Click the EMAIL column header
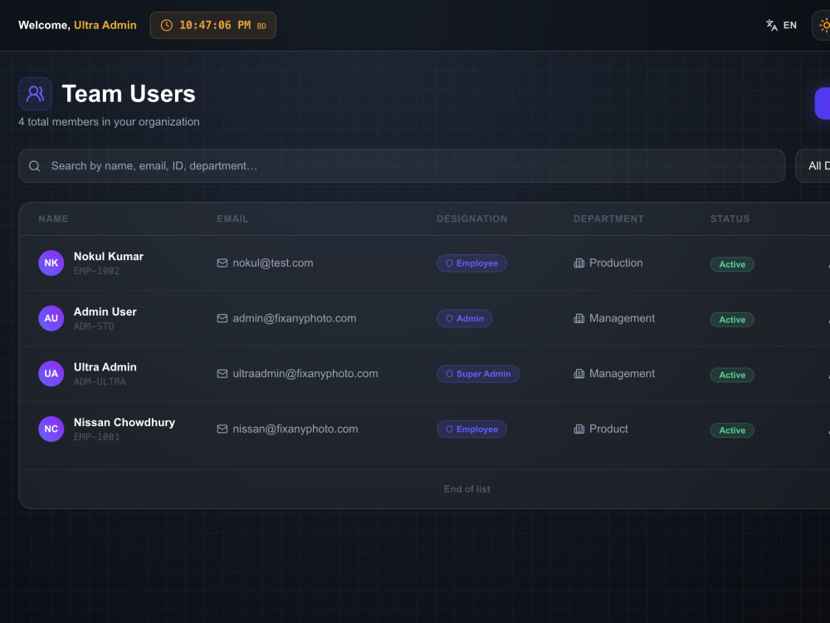Image resolution: width=830 pixels, height=623 pixels. (x=232, y=218)
